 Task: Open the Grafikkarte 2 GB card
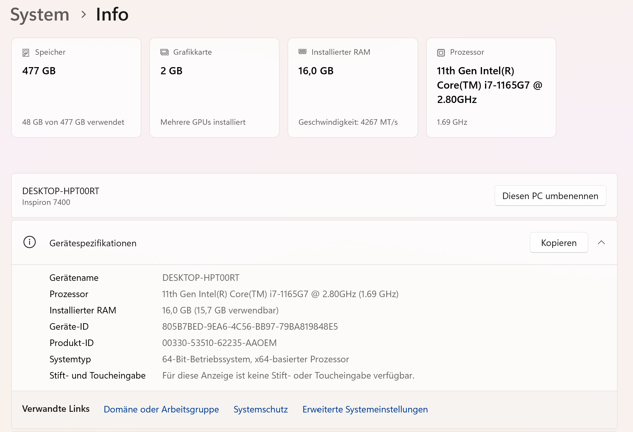tap(214, 88)
